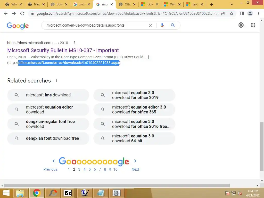Click the horizontal scrollbar thumb
The image size is (264, 198).
tap(117, 185)
